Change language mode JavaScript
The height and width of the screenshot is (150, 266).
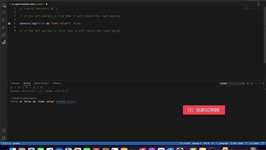click(223, 143)
